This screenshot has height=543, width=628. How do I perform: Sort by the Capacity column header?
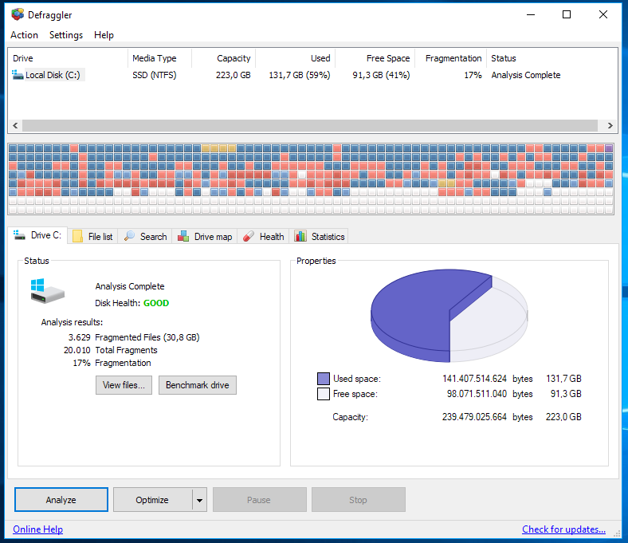point(224,58)
